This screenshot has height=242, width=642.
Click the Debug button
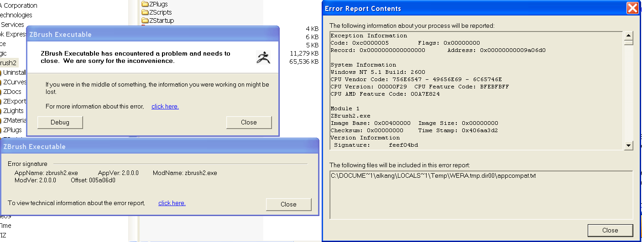click(60, 122)
